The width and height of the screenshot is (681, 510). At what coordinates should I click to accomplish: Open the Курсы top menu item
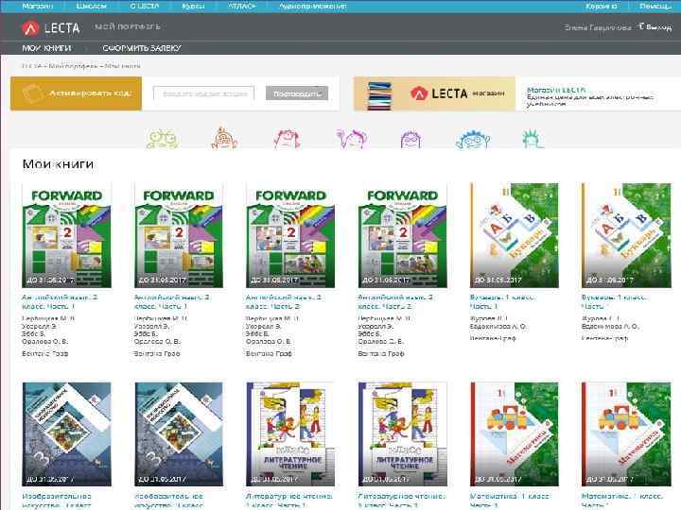[193, 6]
